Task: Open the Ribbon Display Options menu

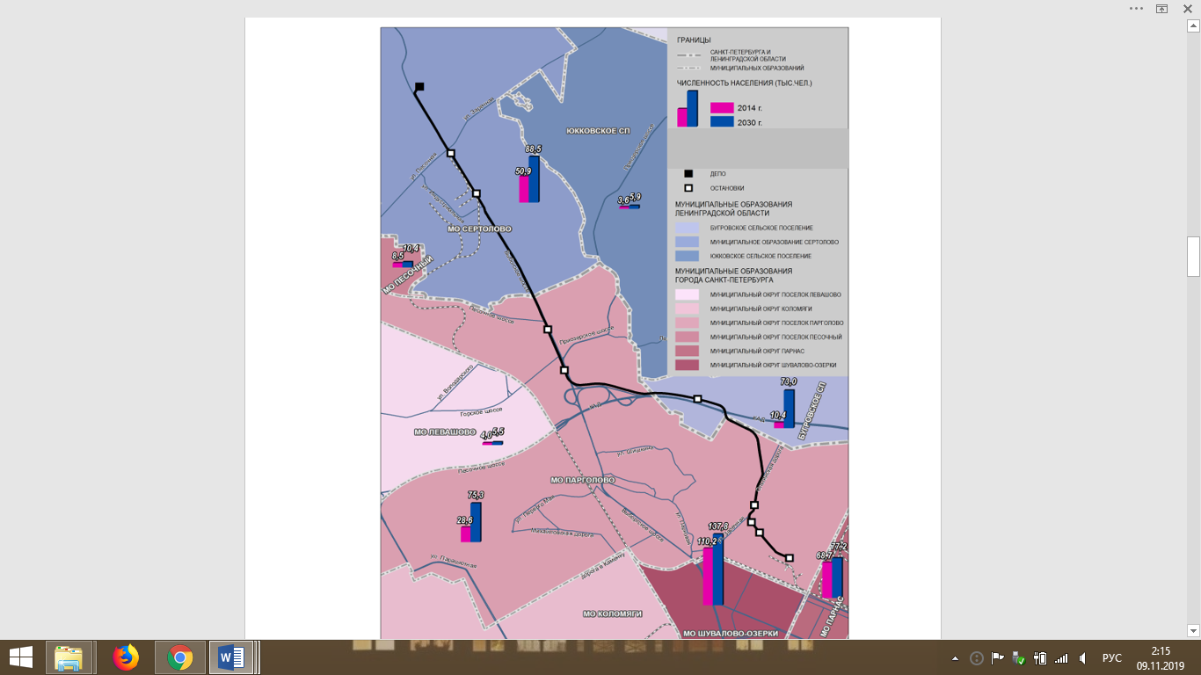Action: click(x=1161, y=8)
